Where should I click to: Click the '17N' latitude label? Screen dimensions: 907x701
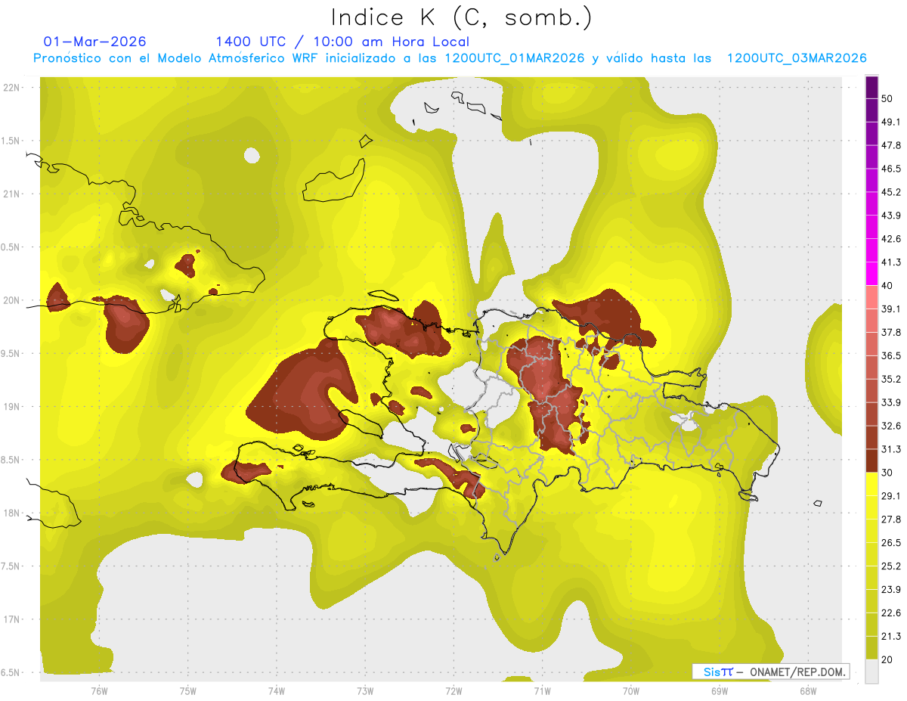click(12, 619)
